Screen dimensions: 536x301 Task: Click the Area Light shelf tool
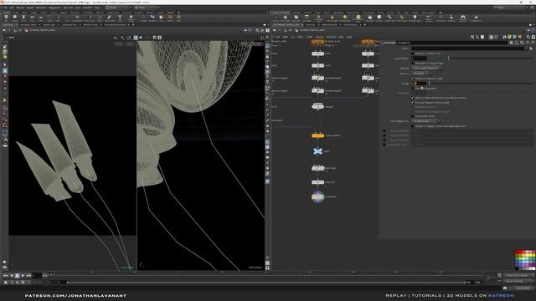click(307, 18)
